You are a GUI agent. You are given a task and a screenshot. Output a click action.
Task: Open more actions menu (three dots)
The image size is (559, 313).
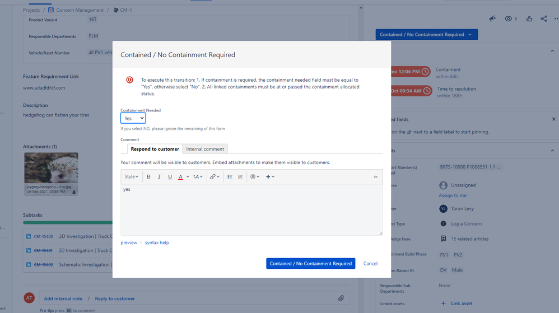556,18
